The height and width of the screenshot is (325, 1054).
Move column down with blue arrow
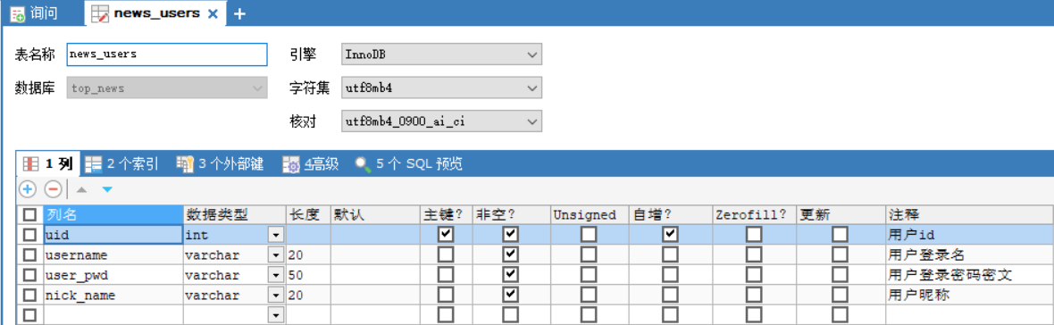tap(107, 190)
